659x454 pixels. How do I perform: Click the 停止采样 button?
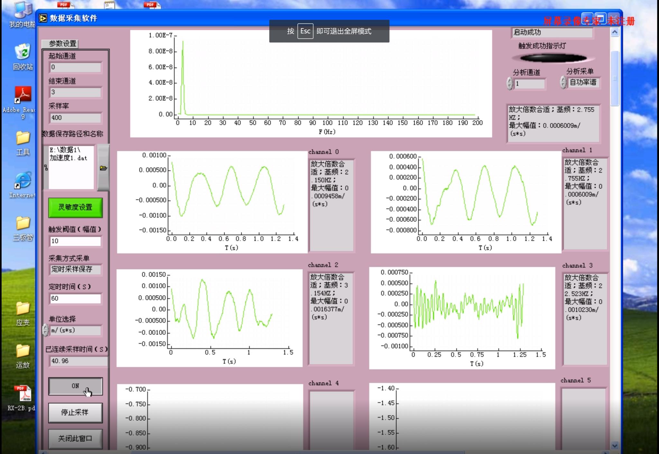coord(75,413)
